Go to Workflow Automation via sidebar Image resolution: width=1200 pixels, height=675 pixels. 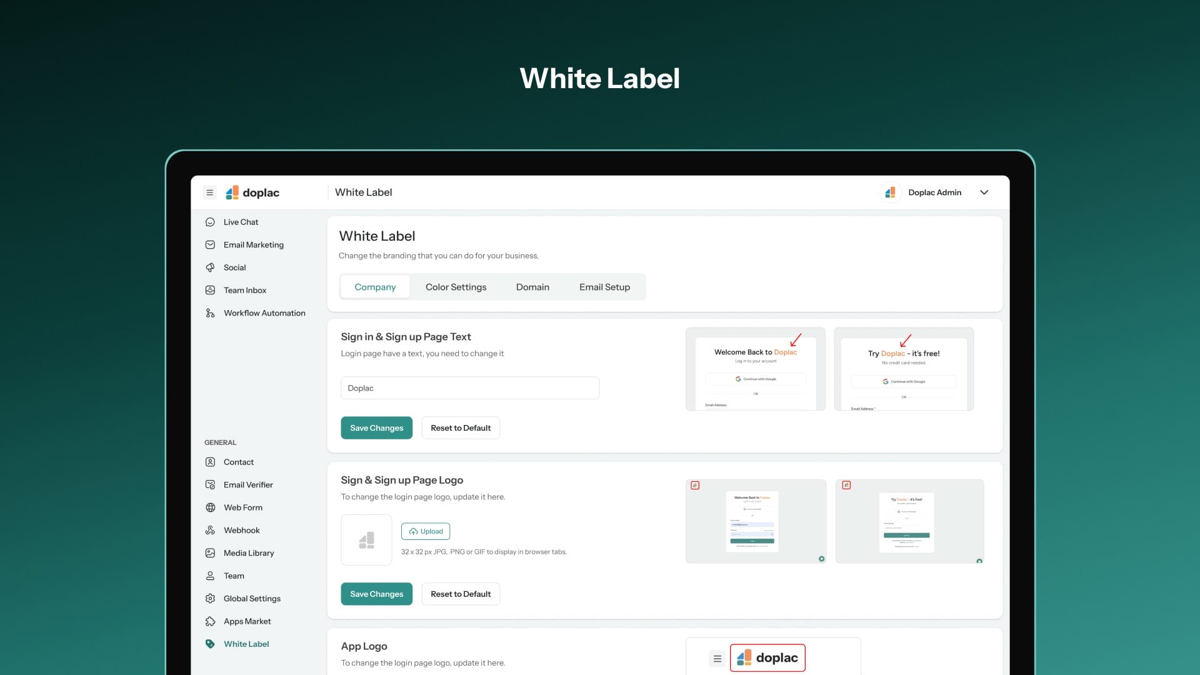pos(264,313)
